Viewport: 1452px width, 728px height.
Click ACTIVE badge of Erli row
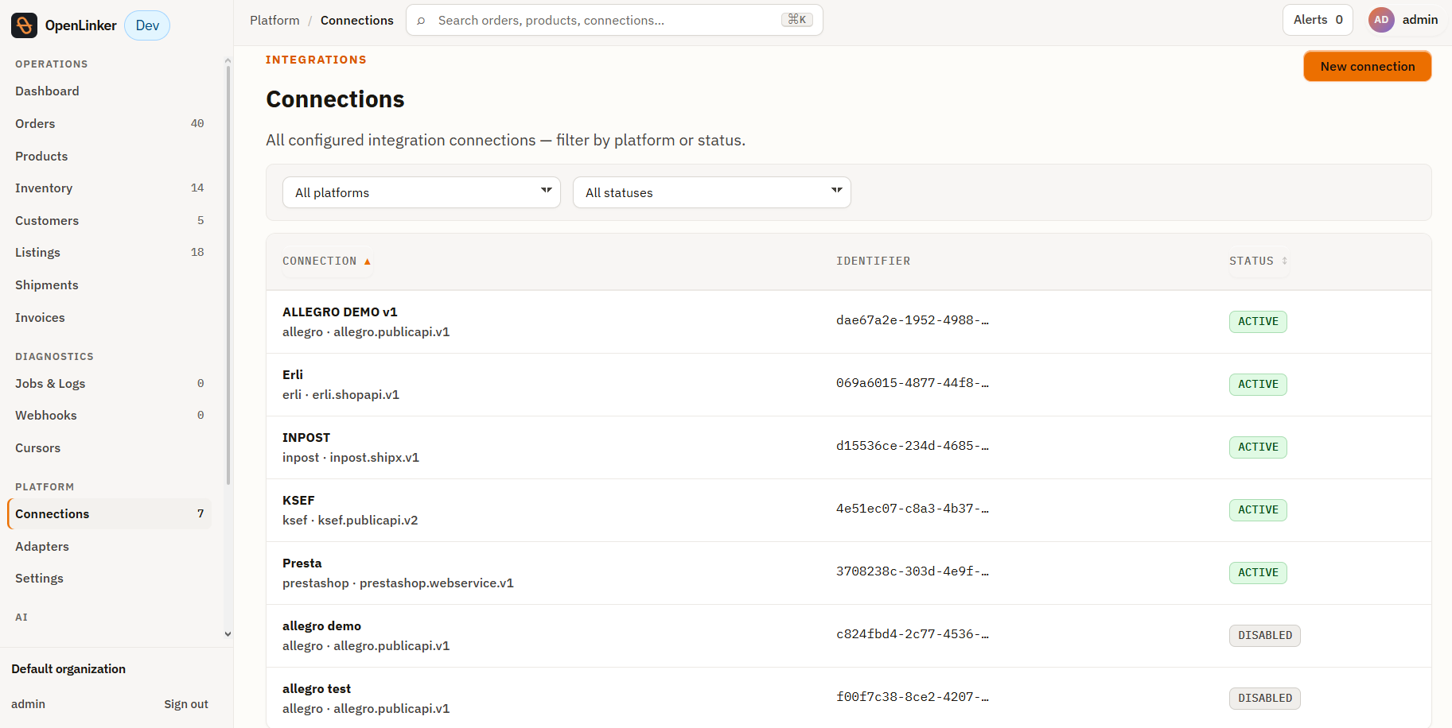1258,385
